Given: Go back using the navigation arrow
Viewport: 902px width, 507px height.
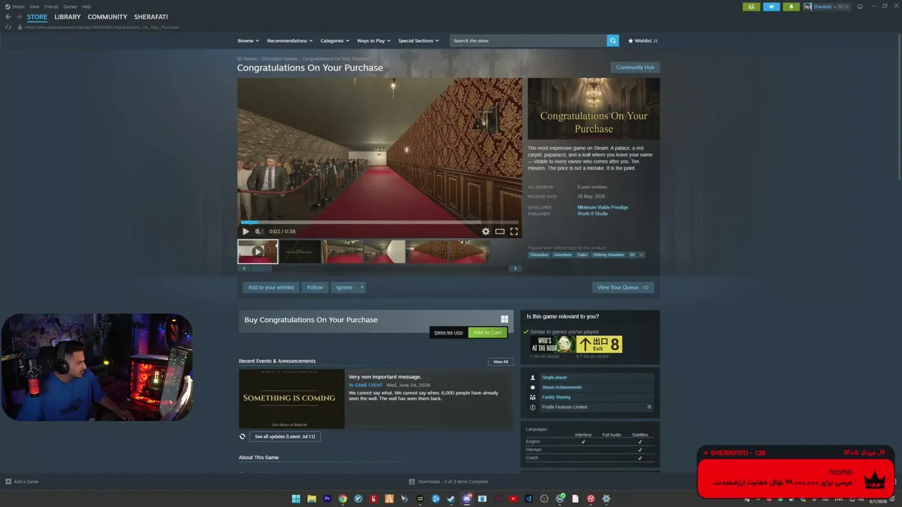Looking at the screenshot, I should pyautogui.click(x=8, y=17).
